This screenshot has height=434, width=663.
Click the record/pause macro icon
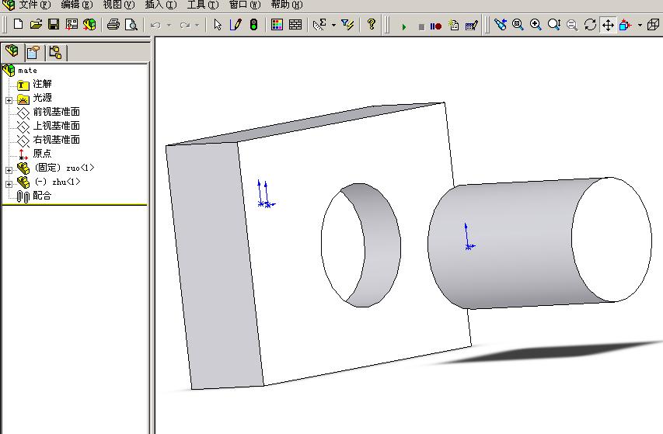coord(436,26)
